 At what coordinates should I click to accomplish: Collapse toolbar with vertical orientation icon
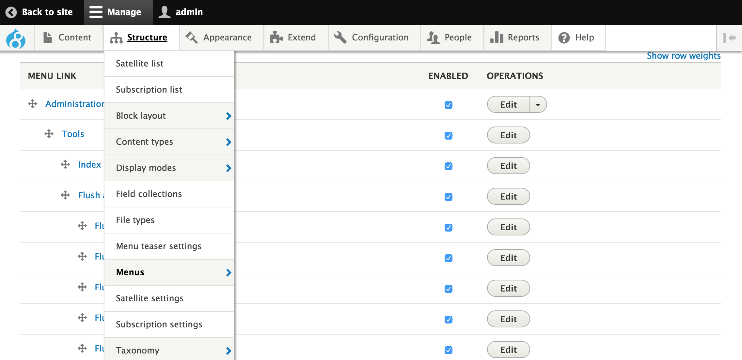tap(729, 38)
